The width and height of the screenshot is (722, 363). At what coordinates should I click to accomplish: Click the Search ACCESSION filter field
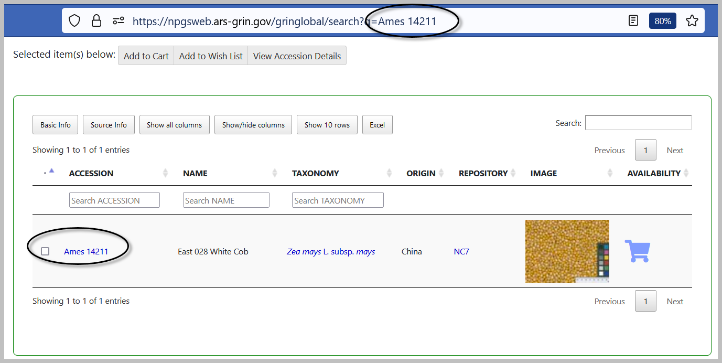click(x=114, y=200)
